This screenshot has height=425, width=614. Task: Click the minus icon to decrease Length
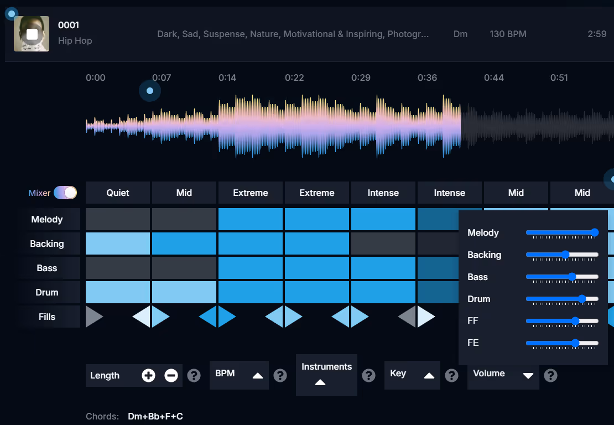[x=171, y=375]
